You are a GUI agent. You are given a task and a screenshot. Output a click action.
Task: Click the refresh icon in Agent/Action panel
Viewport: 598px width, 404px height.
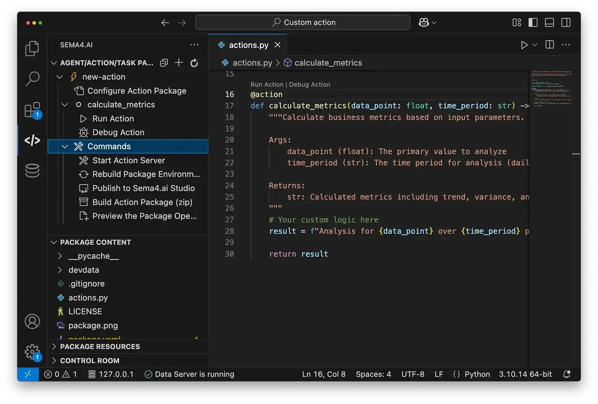(x=194, y=63)
